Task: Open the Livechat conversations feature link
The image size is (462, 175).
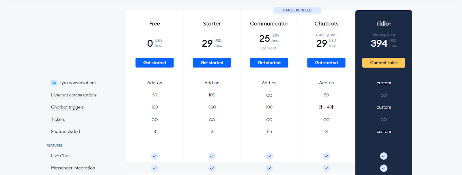Action: 74,95
